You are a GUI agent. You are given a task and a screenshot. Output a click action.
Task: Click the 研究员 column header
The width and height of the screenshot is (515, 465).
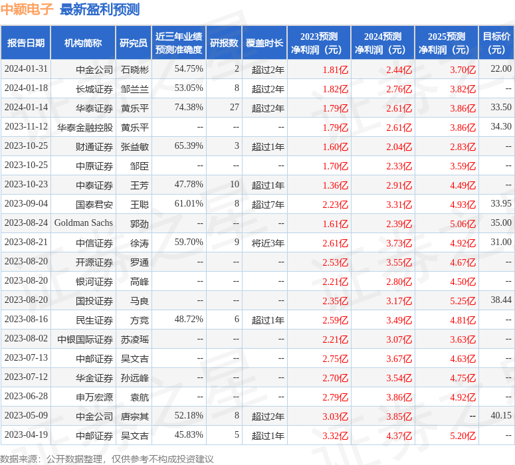[134, 43]
